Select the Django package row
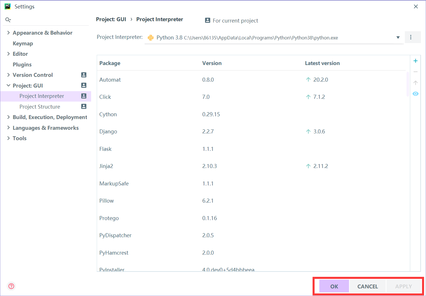 pos(108,132)
